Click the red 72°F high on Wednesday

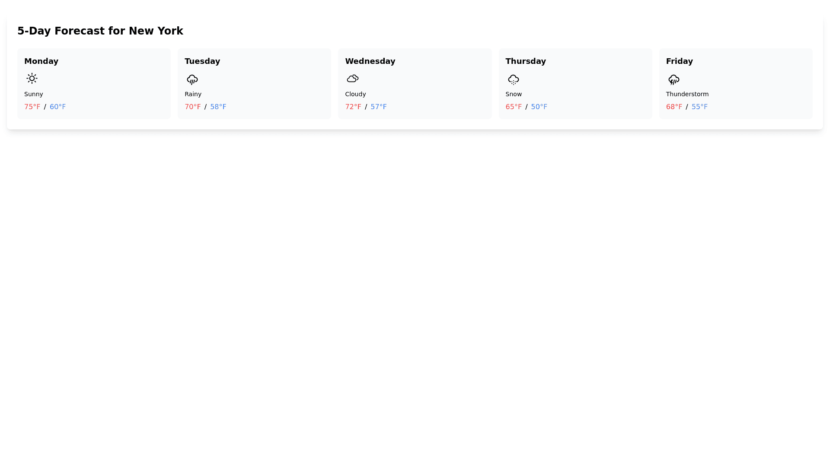click(x=353, y=107)
